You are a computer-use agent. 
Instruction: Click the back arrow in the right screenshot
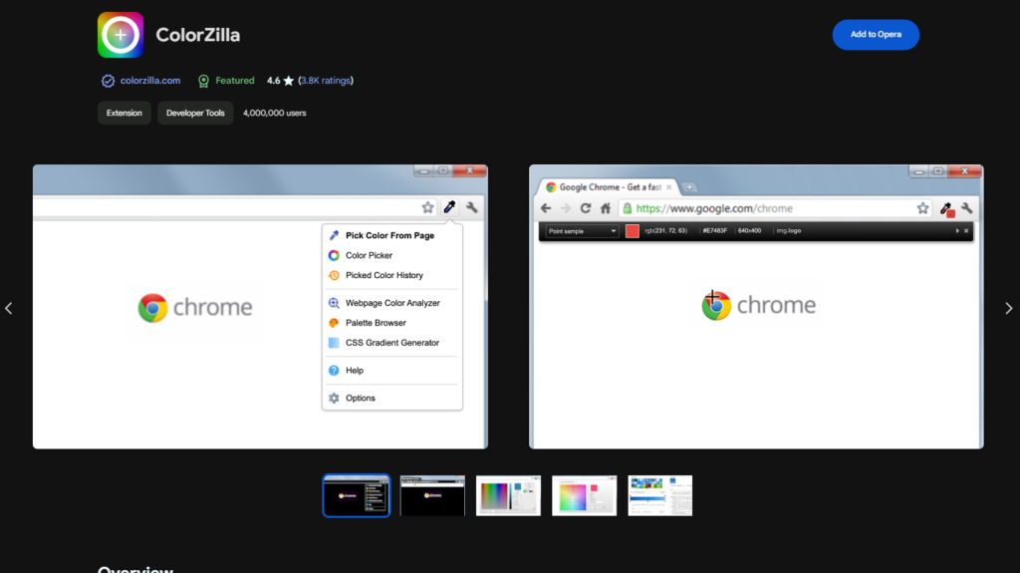point(546,208)
